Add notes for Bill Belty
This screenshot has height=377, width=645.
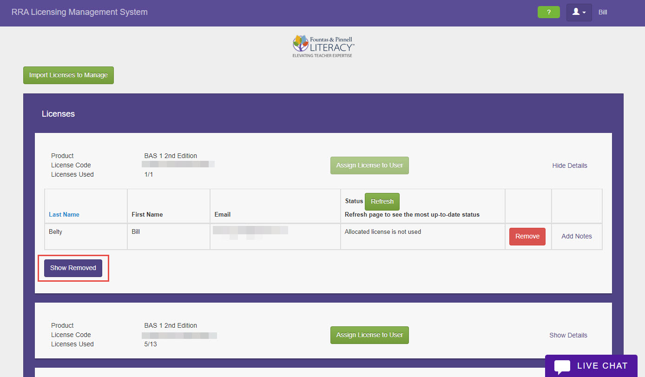pos(577,236)
